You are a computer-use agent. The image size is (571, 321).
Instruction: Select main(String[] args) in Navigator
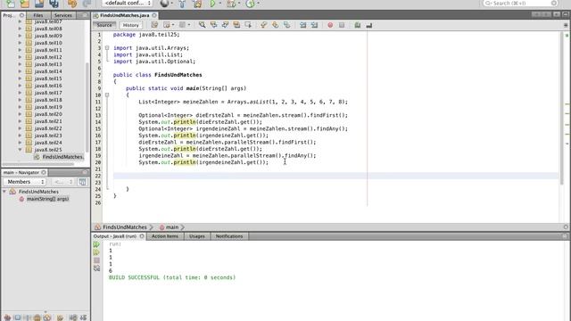pos(47,199)
